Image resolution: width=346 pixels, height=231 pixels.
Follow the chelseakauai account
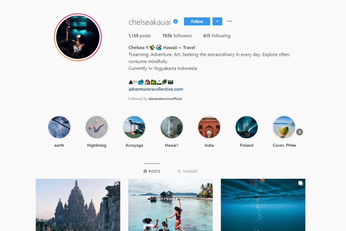[x=197, y=21]
